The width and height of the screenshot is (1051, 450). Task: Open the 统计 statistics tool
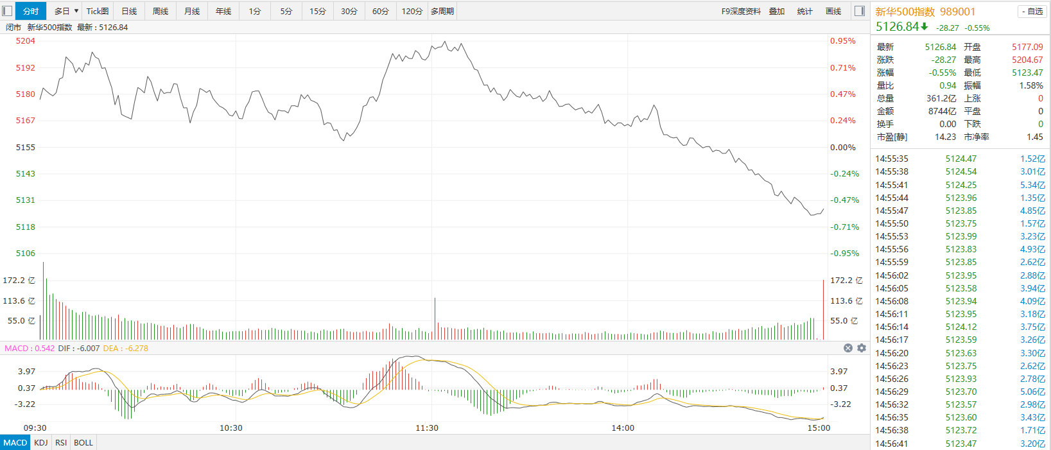pyautogui.click(x=804, y=11)
